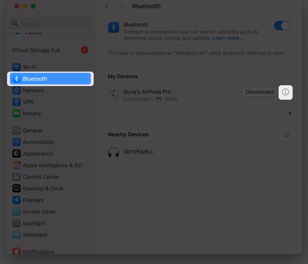Image resolution: width=308 pixels, height=264 pixels.
Task: Click the AirPods Pro device icon
Action: tap(114, 95)
